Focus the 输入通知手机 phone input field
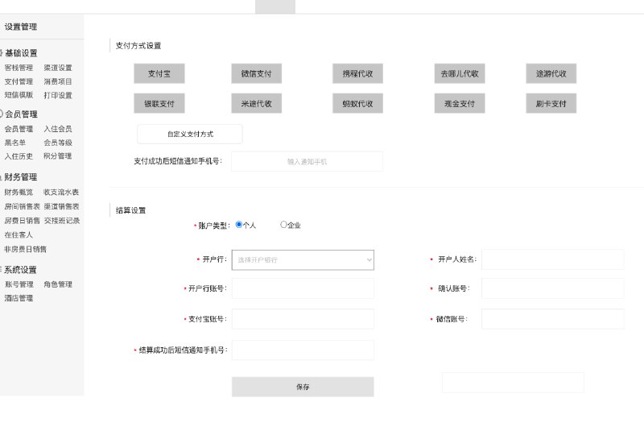This screenshot has height=427, width=644. pos(307,161)
